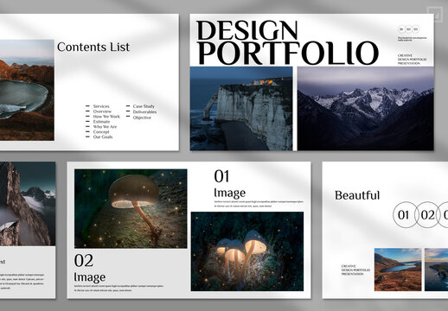This screenshot has height=311, width=448.
Task: Select 'Services' in the contents list
Action: point(101,106)
